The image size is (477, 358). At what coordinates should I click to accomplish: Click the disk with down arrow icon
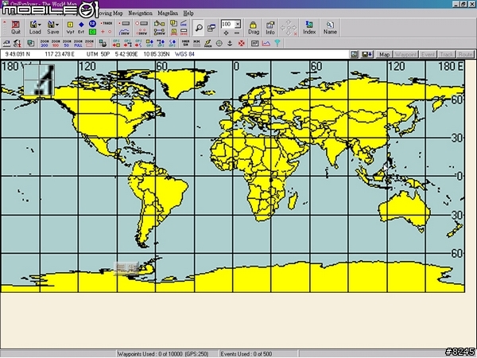coord(366,54)
